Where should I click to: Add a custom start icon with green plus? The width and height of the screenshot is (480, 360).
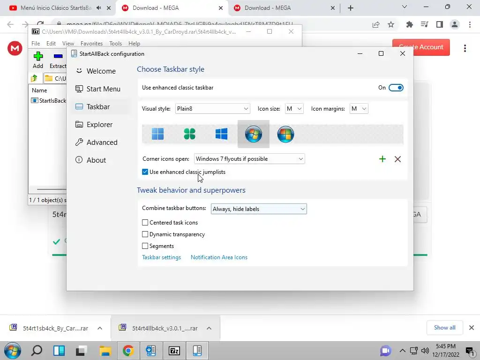coord(382,159)
